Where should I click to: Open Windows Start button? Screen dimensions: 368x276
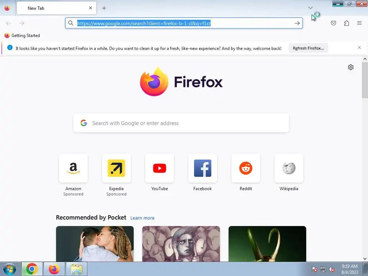click(10, 269)
